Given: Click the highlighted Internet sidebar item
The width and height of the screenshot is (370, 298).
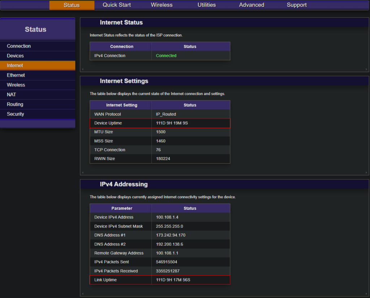Looking at the screenshot, I should (15, 66).
